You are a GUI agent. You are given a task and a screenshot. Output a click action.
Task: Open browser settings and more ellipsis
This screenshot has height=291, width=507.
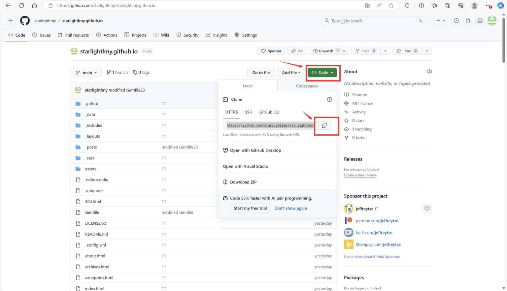[488, 5]
